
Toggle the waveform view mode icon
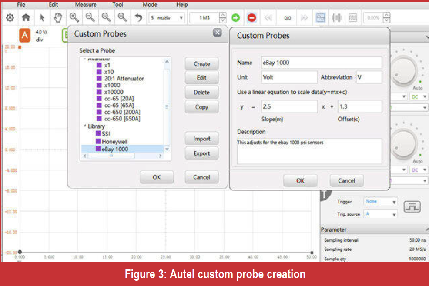coord(321,18)
